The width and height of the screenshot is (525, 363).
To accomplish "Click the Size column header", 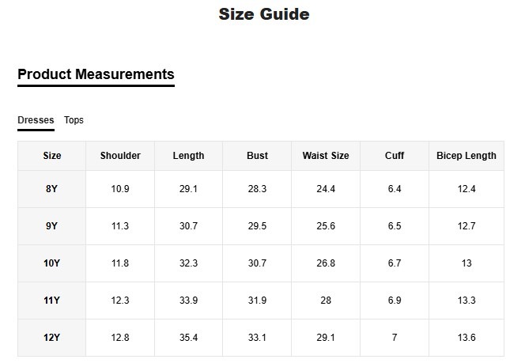I will (51, 156).
